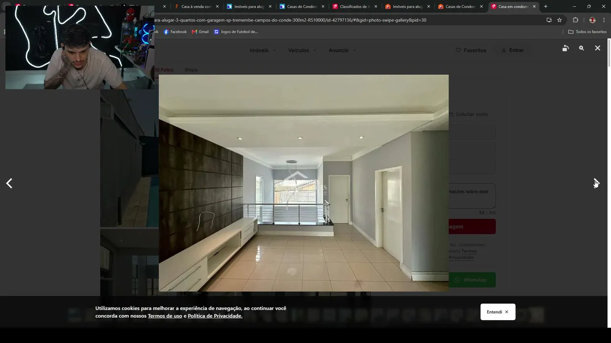The image size is (611, 343).
Task: Click the green WhatsApp button
Action: tap(472, 280)
